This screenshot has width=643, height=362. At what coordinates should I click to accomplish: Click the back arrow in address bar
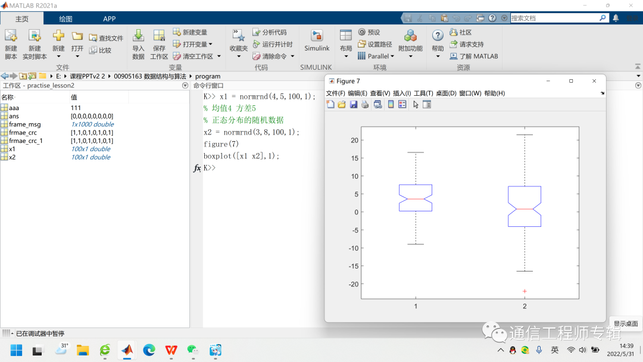click(x=5, y=76)
